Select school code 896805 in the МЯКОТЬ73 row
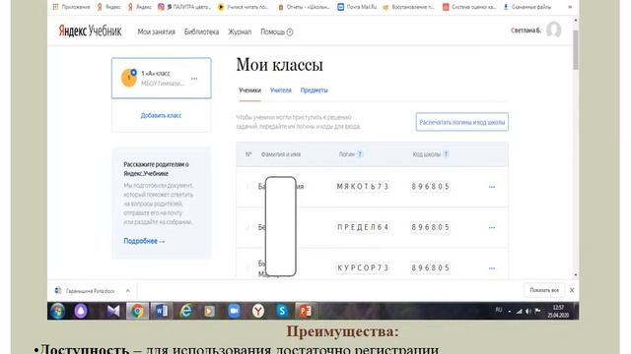 pyautogui.click(x=430, y=187)
